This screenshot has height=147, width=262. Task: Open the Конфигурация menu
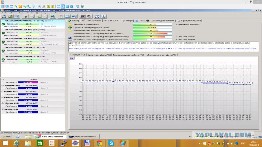(44, 13)
